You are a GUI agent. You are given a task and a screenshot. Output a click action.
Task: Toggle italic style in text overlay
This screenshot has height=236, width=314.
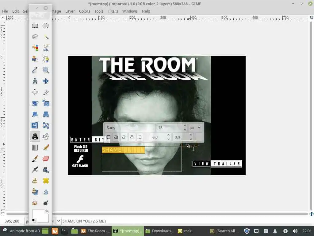(x=124, y=137)
